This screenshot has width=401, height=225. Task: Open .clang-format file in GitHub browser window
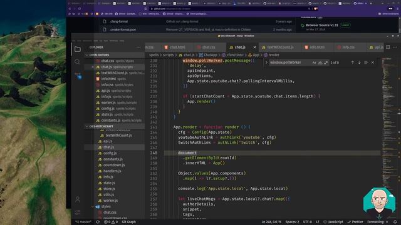119,21
